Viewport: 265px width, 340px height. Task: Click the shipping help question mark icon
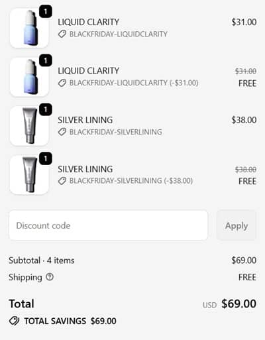click(x=50, y=277)
